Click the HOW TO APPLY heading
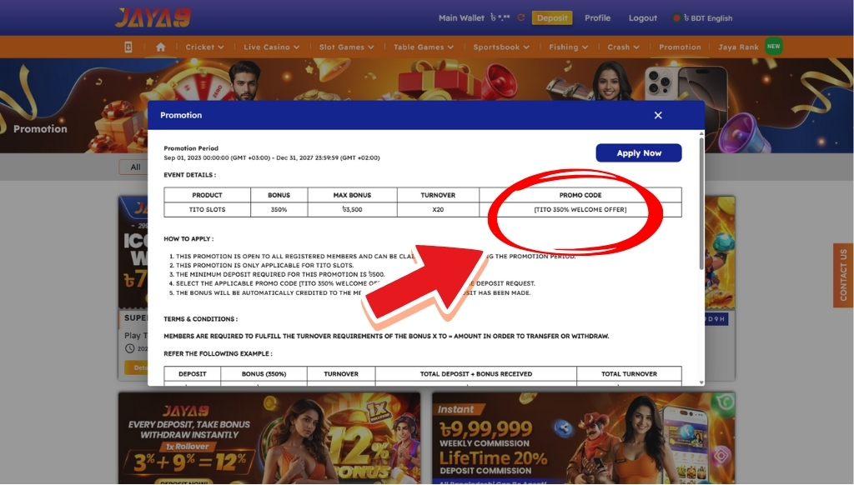 coord(188,239)
